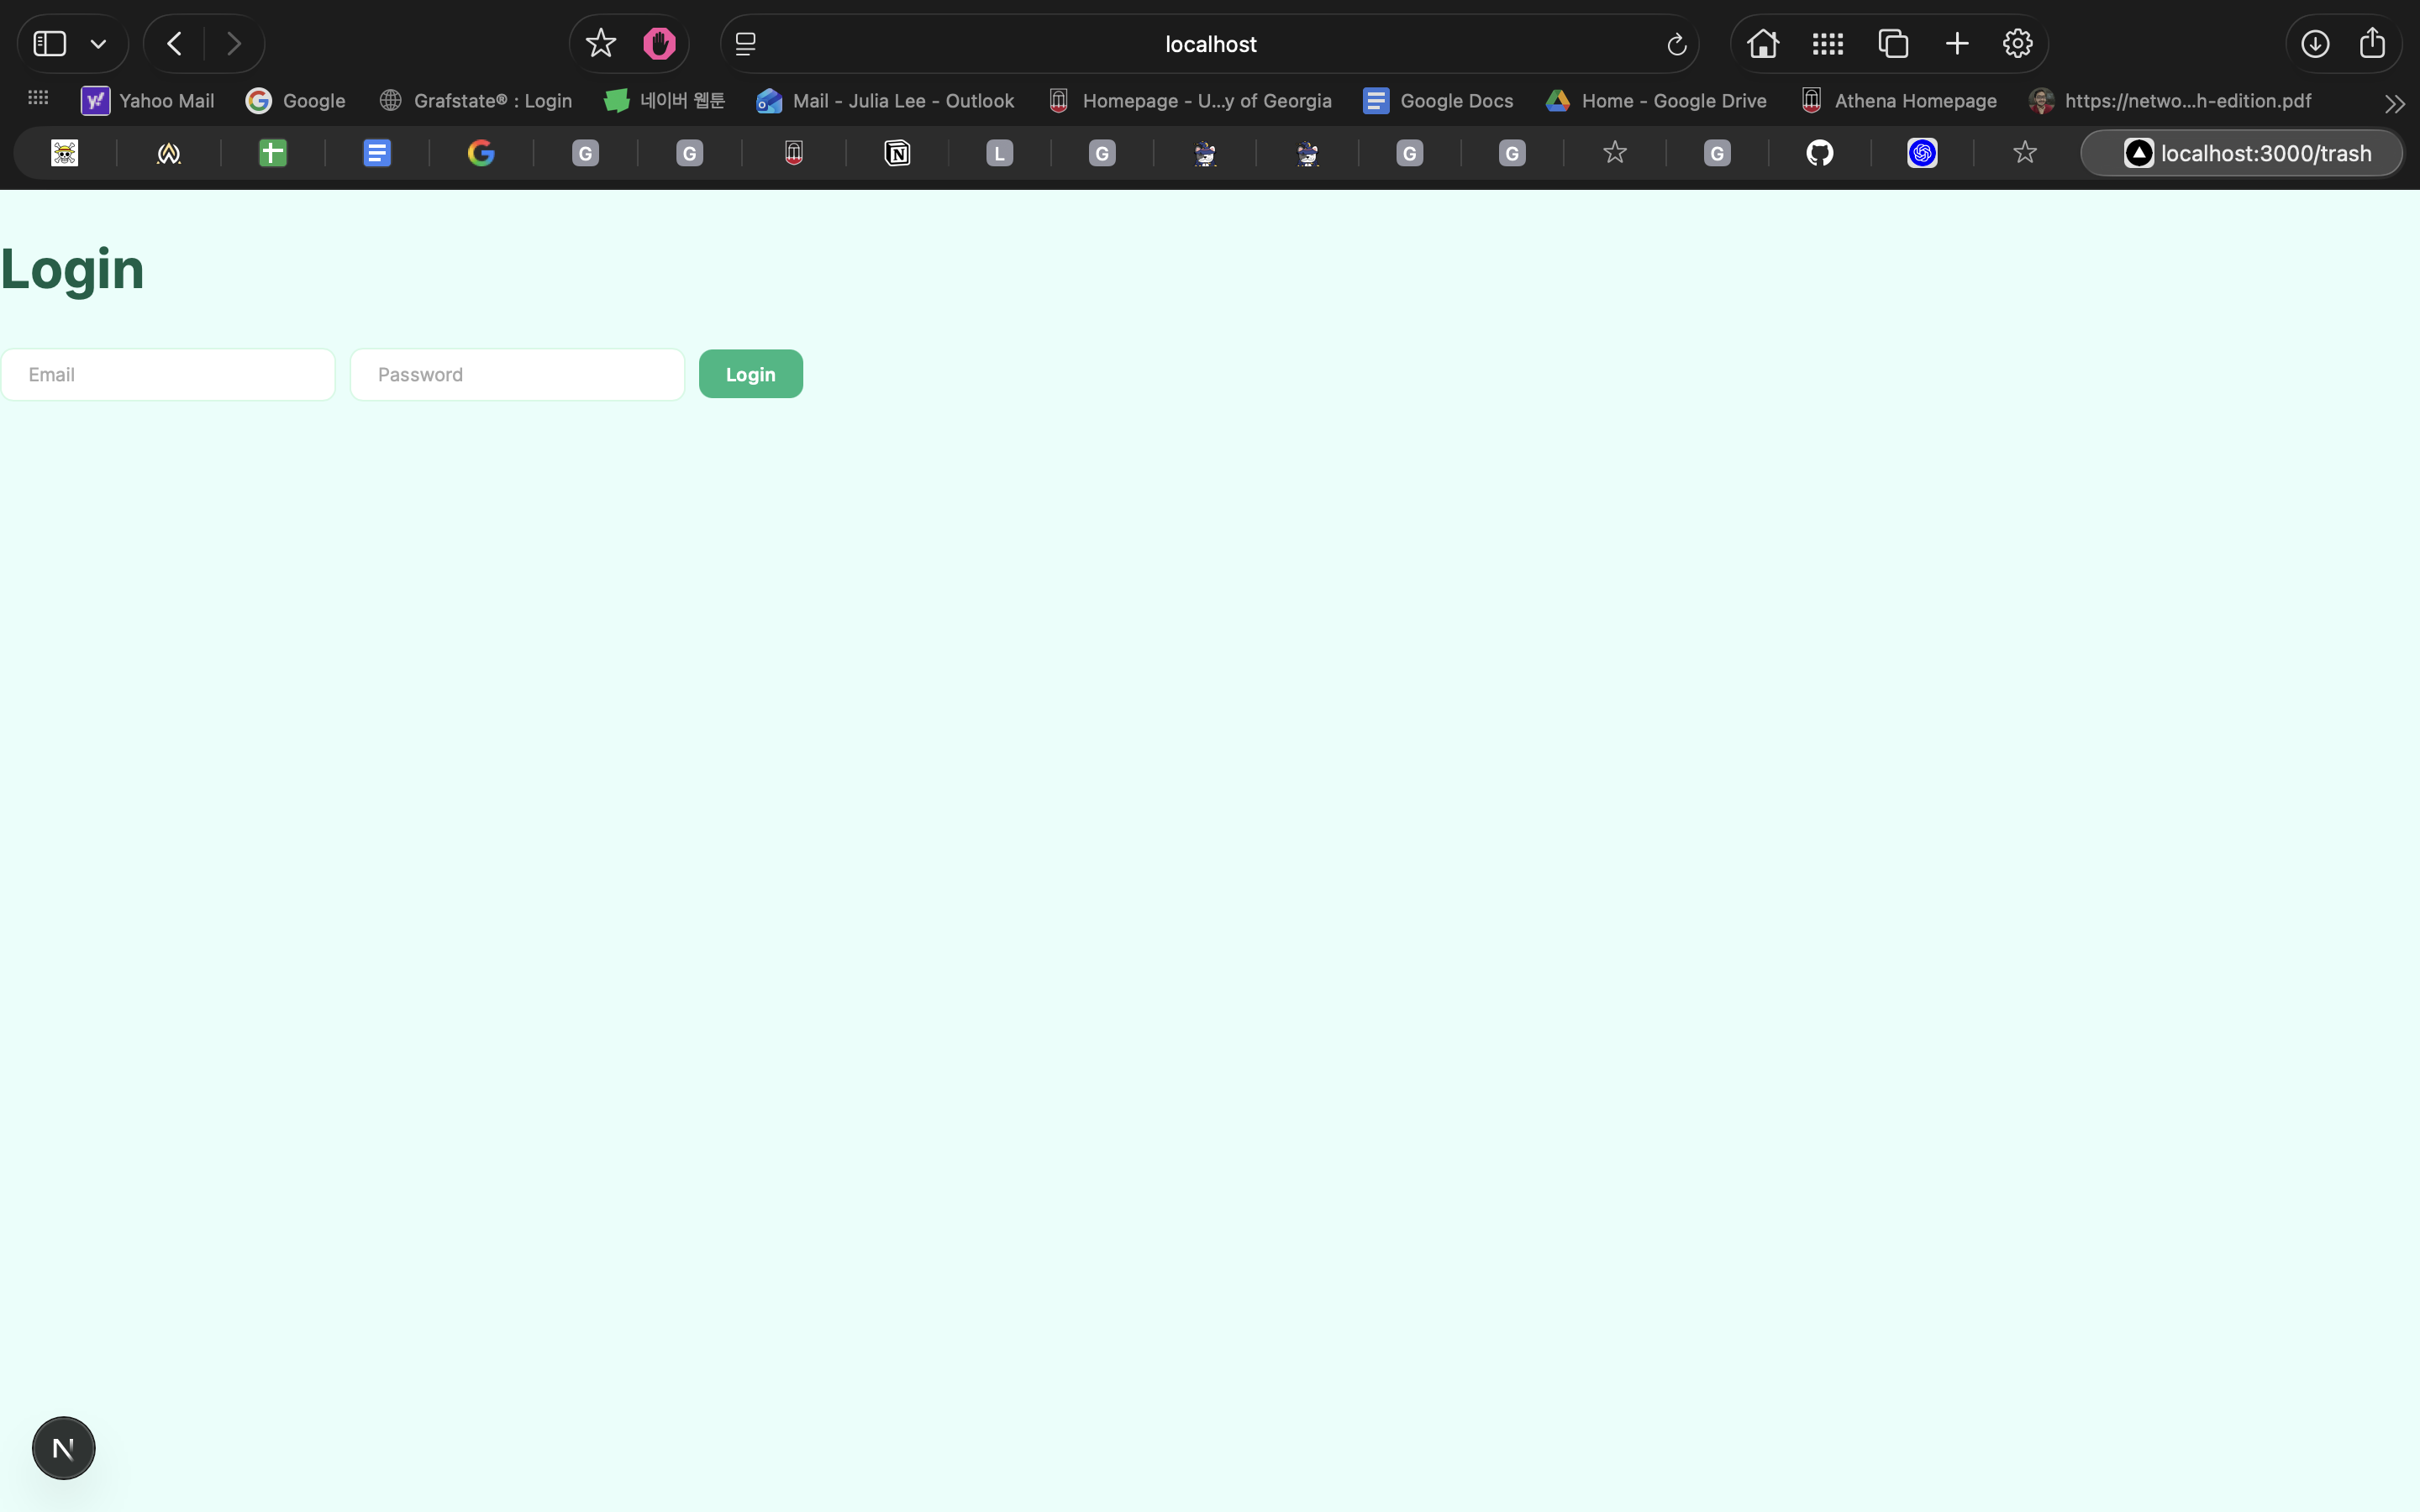The image size is (2420, 1512).
Task: Open the bookmarks apps grid icon
Action: (38, 98)
